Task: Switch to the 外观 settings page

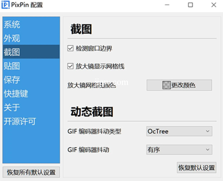Action: pos(31,38)
